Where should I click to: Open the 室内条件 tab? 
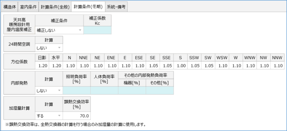click(x=28, y=7)
